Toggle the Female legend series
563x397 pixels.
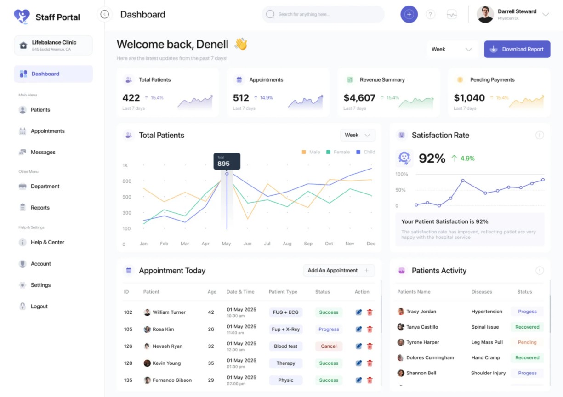point(338,152)
